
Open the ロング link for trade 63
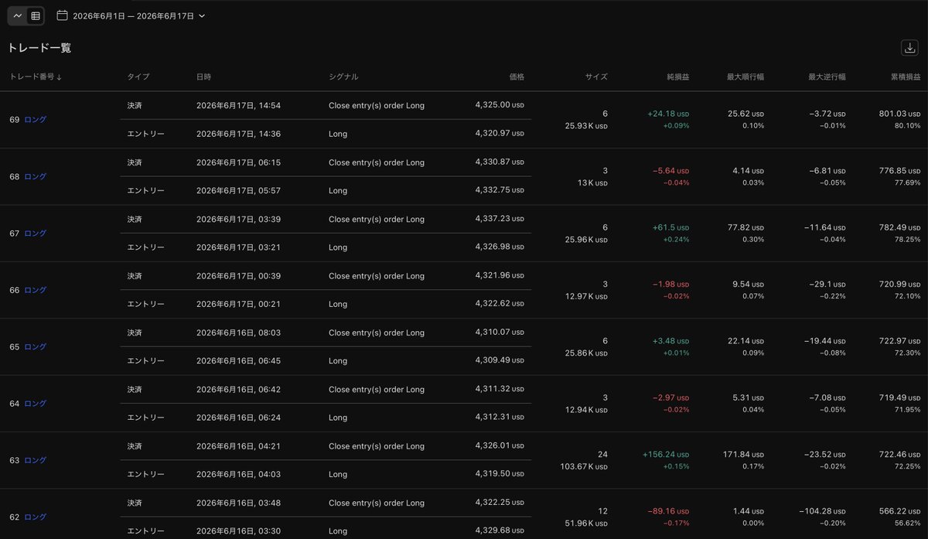pos(36,460)
